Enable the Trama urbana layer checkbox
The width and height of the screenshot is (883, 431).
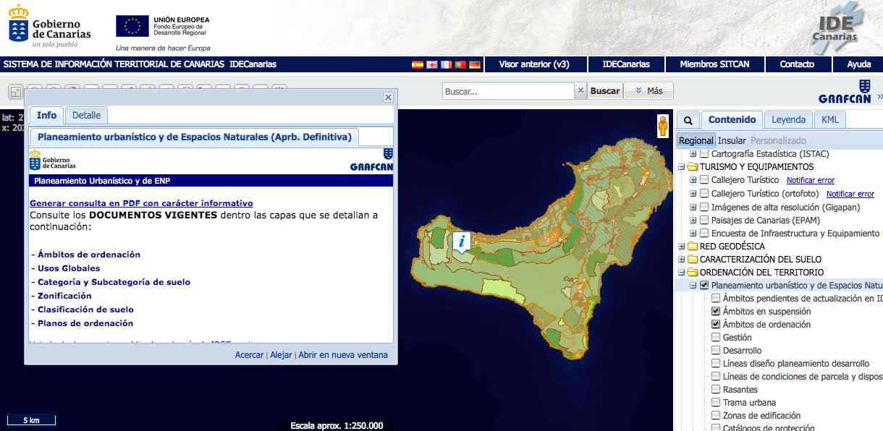point(716,403)
